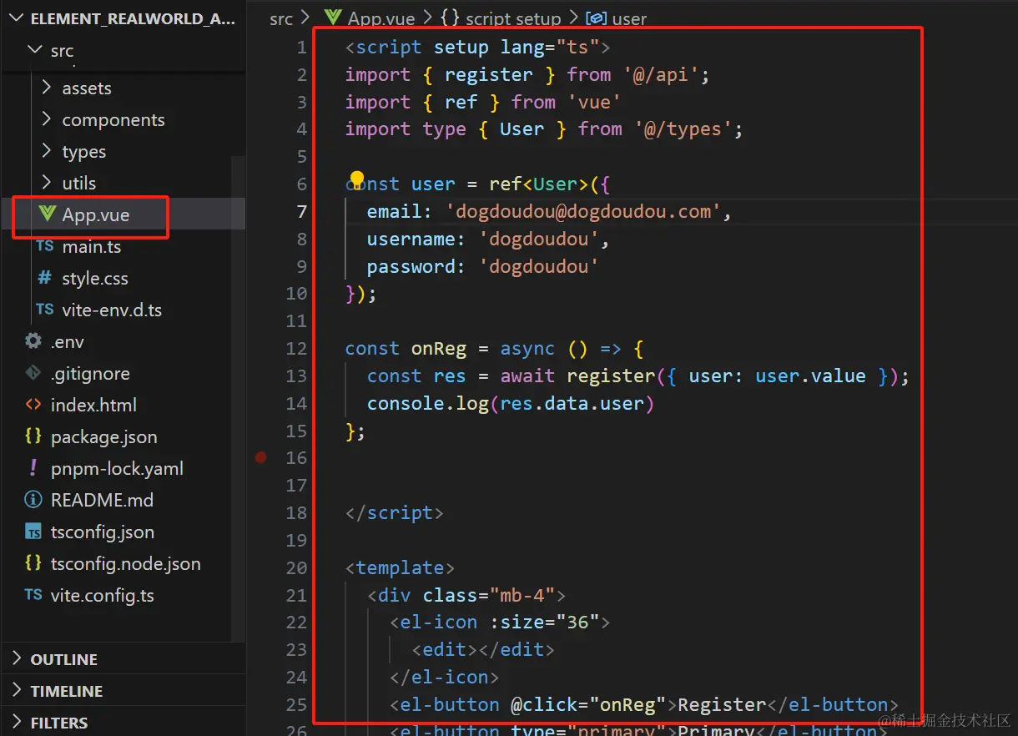The width and height of the screenshot is (1018, 736).
Task: Remove the red breakpoint dot at line 16
Action: coord(261,457)
